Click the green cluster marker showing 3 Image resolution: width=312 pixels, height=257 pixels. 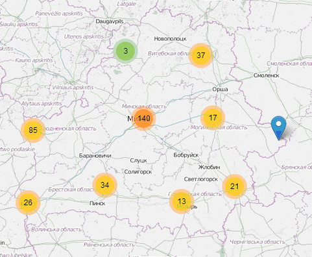point(125,51)
